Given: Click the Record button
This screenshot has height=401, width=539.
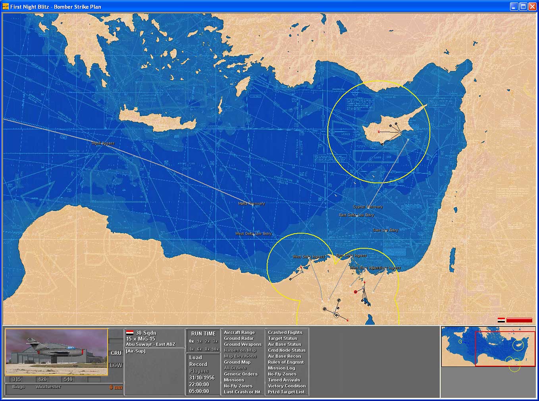Looking at the screenshot, I should (x=198, y=364).
